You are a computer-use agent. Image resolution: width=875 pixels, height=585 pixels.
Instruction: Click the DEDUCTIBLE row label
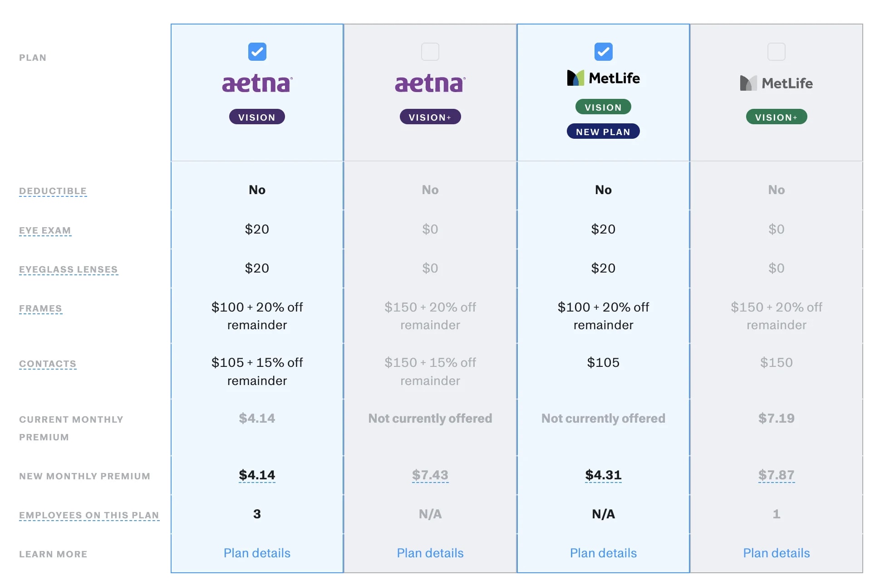[53, 191]
